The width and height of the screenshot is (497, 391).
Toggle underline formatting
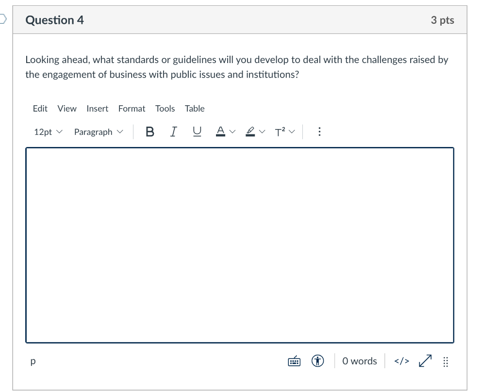(x=197, y=131)
